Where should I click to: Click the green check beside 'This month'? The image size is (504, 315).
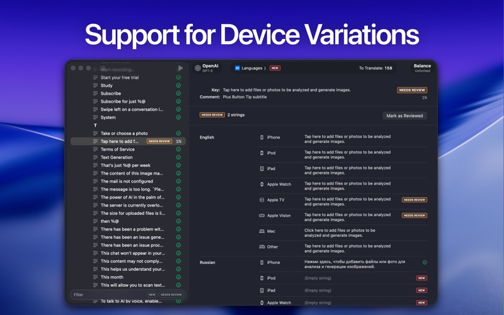(x=178, y=277)
